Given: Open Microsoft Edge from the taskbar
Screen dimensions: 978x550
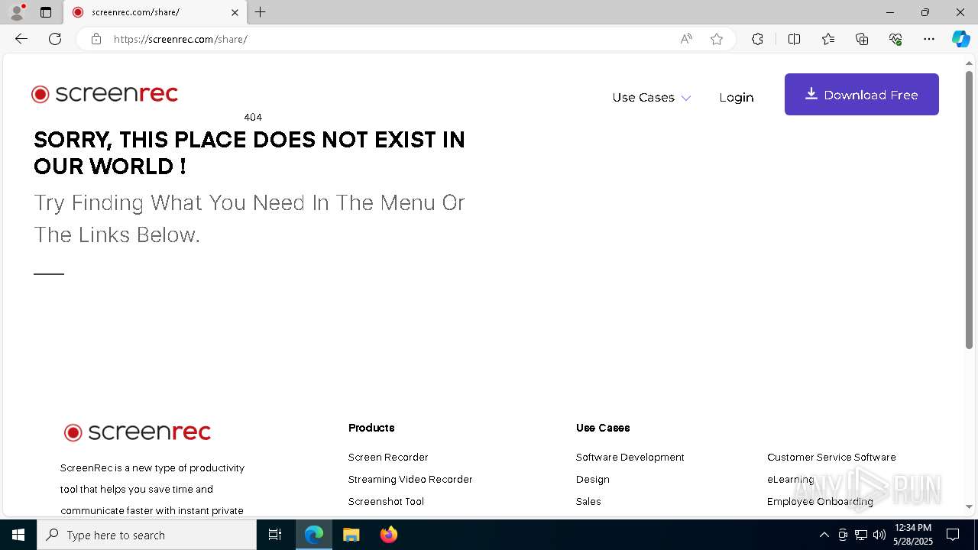Looking at the screenshot, I should pyautogui.click(x=314, y=535).
